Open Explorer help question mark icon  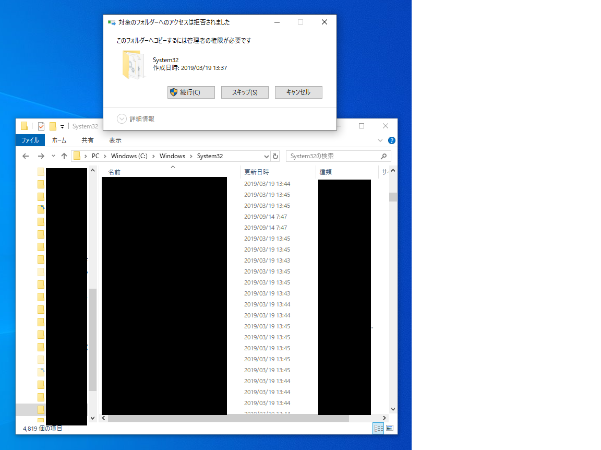(x=392, y=140)
